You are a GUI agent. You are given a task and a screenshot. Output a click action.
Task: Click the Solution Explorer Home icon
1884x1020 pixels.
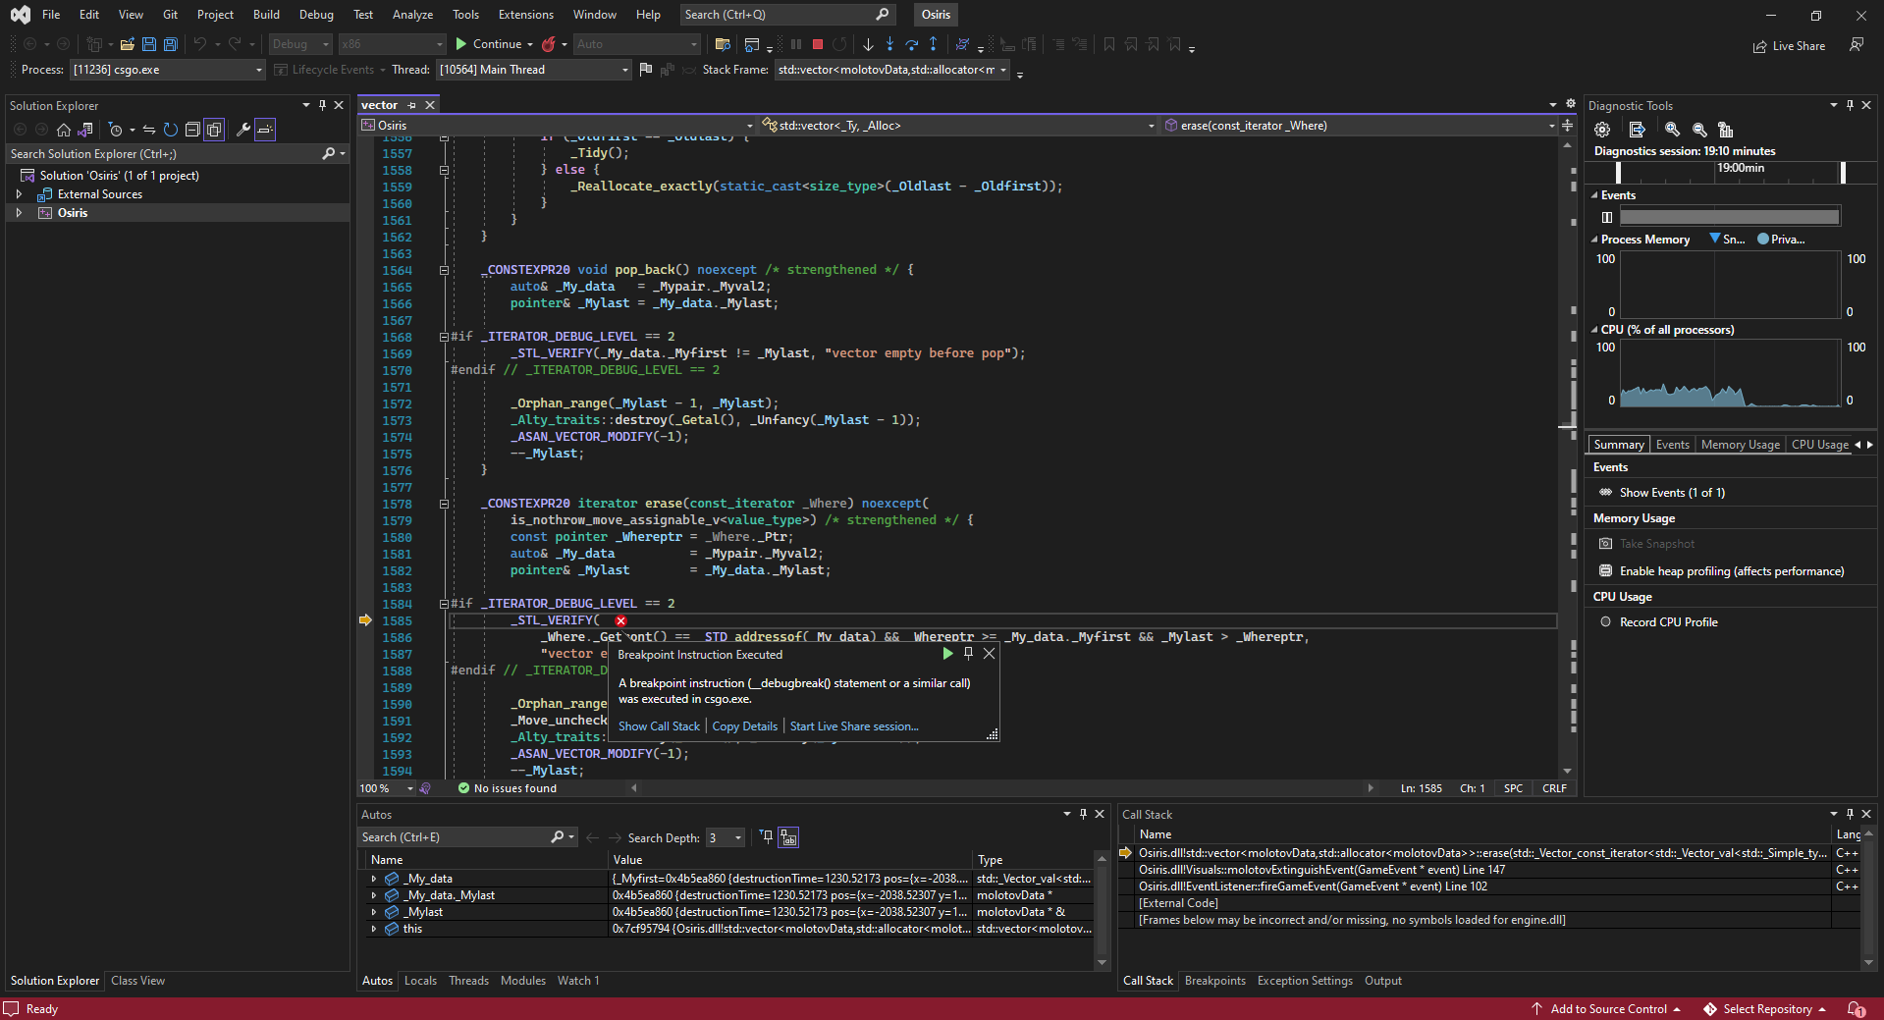pos(64,130)
